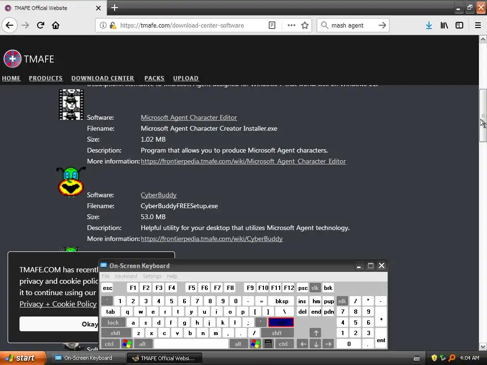This screenshot has height=365, width=487.
Task: Click the bksp key on the On-Screen Keyboard
Action: pos(282,301)
